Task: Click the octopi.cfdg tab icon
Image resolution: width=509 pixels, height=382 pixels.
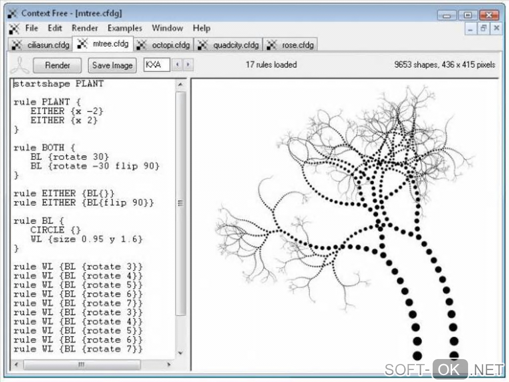Action: 141,45
